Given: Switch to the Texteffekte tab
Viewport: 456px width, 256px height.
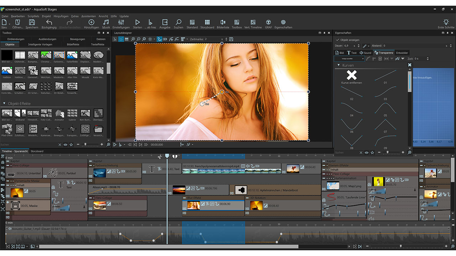Looking at the screenshot, I should click(x=97, y=44).
